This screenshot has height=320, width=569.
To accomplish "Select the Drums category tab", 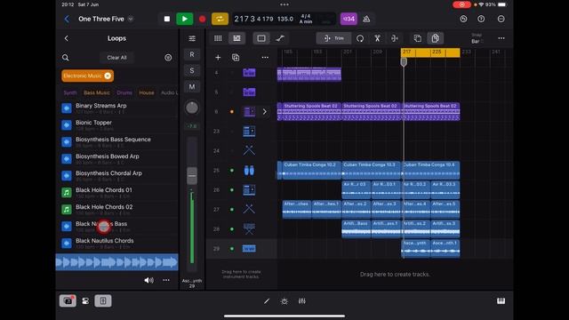I will point(124,92).
